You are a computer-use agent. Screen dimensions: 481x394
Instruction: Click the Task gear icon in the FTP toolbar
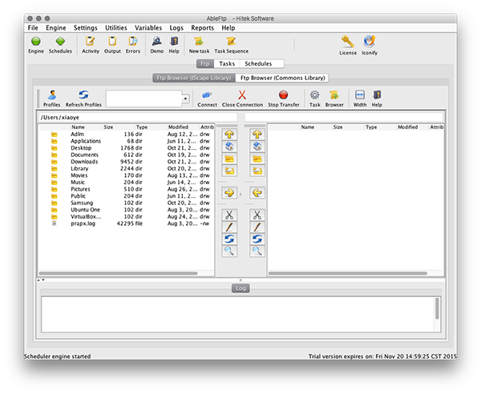[314, 95]
